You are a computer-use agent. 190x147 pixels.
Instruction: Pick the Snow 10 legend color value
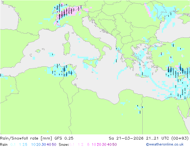94,145
